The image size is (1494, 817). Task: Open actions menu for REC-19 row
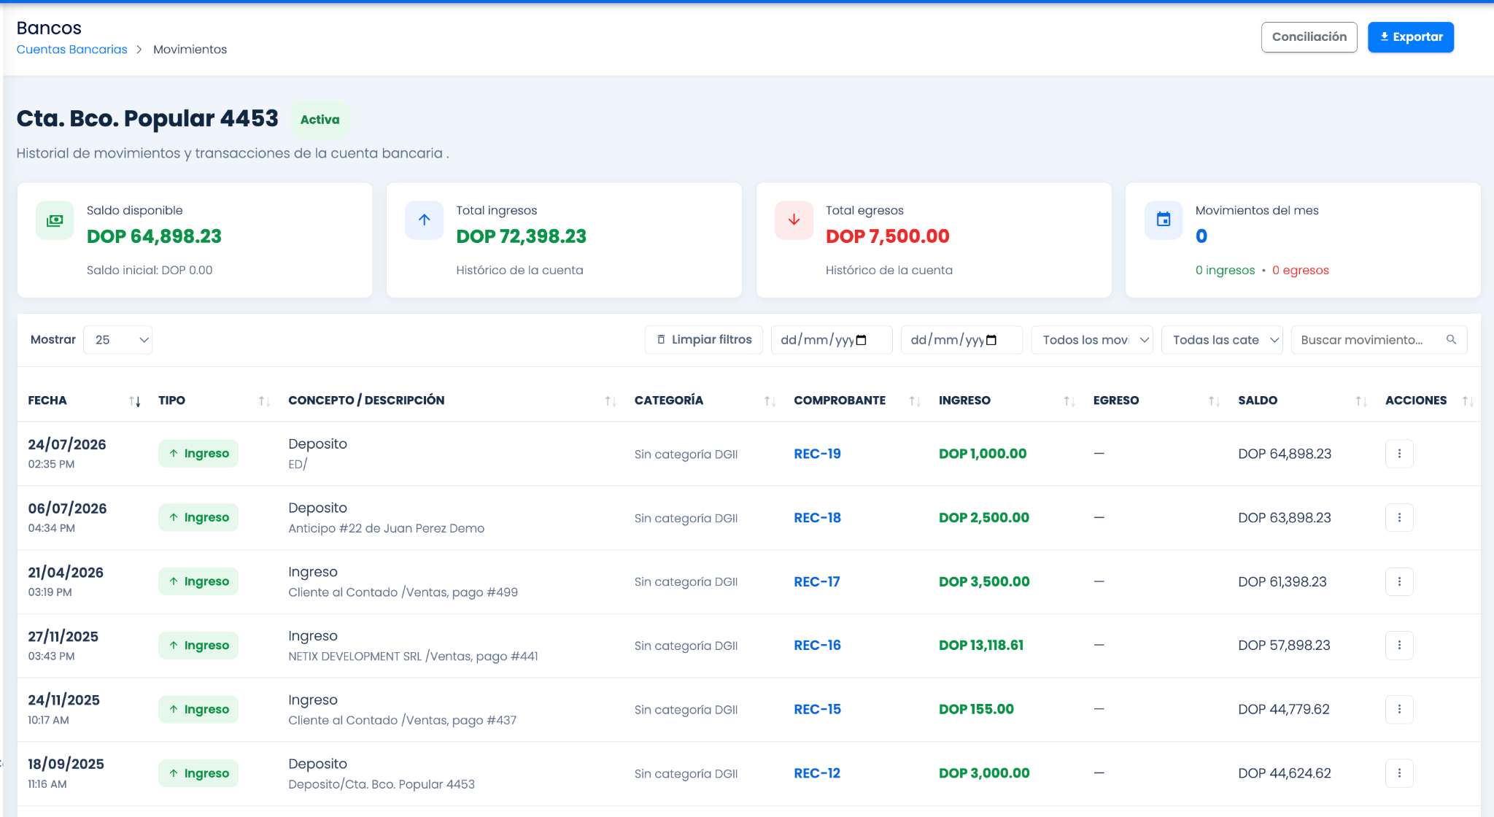coord(1399,454)
